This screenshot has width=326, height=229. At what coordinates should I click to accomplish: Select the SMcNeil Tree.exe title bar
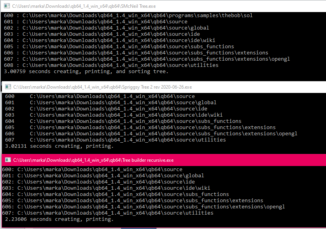click(163, 6)
